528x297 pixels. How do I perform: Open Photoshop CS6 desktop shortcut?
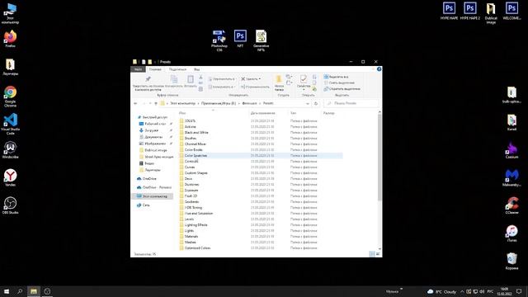(x=219, y=40)
